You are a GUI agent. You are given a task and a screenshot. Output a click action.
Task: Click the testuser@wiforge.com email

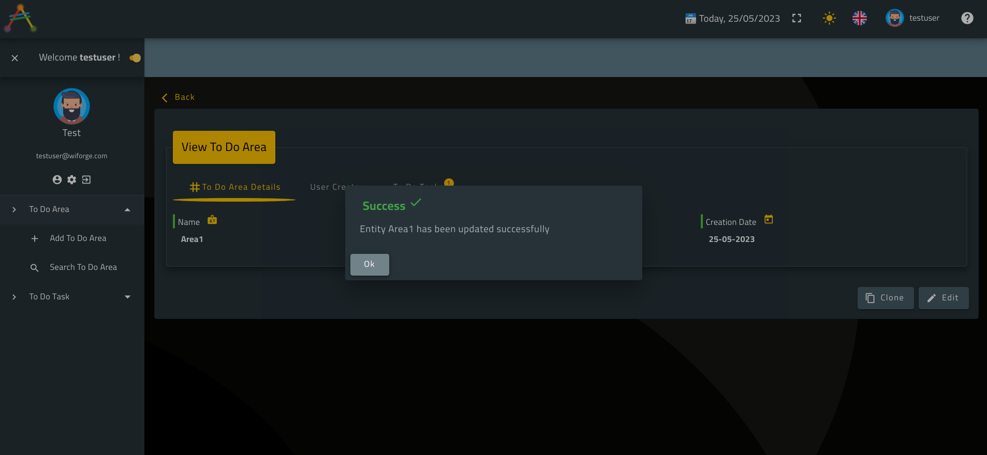click(x=71, y=156)
